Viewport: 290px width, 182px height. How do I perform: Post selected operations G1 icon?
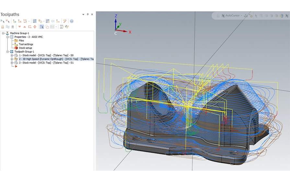[53, 21]
